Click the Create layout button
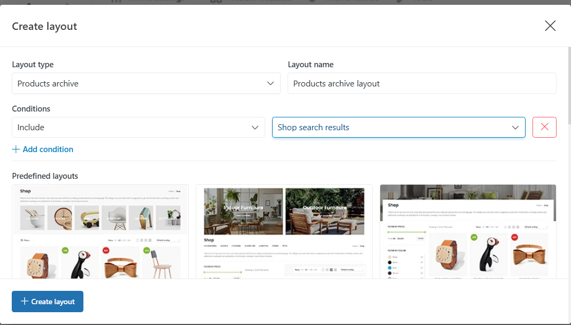 point(48,302)
